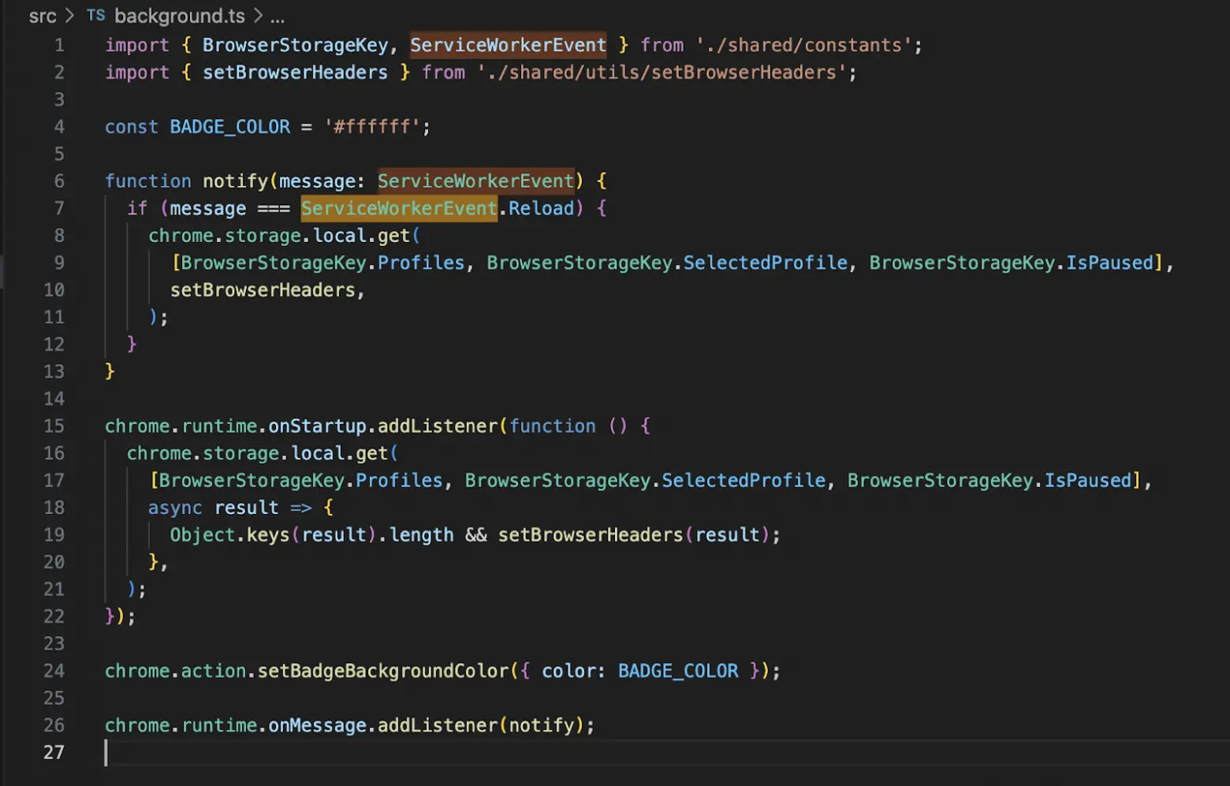Open the breadcrumb ellipsis symbol menu
Viewport: 1230px width, 786px height.
point(278,17)
